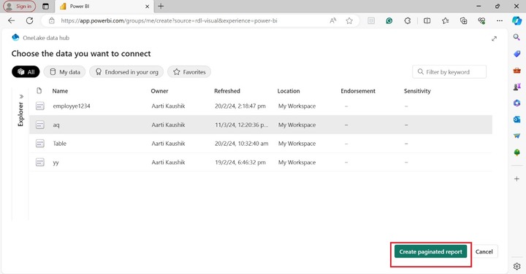This screenshot has height=274, width=526.
Task: Select the All filter pill
Action: pos(26,72)
